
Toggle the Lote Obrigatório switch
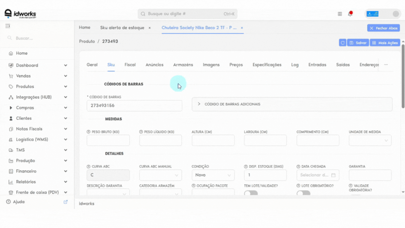coord(303,193)
